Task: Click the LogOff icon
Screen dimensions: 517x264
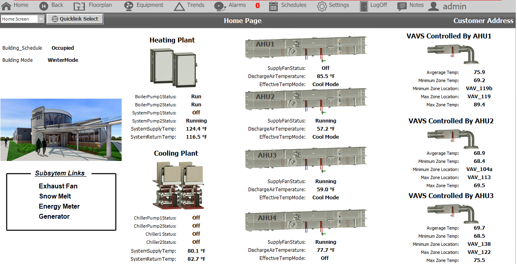Action: coord(373,6)
